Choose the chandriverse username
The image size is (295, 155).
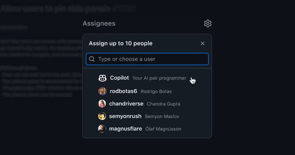(126, 104)
